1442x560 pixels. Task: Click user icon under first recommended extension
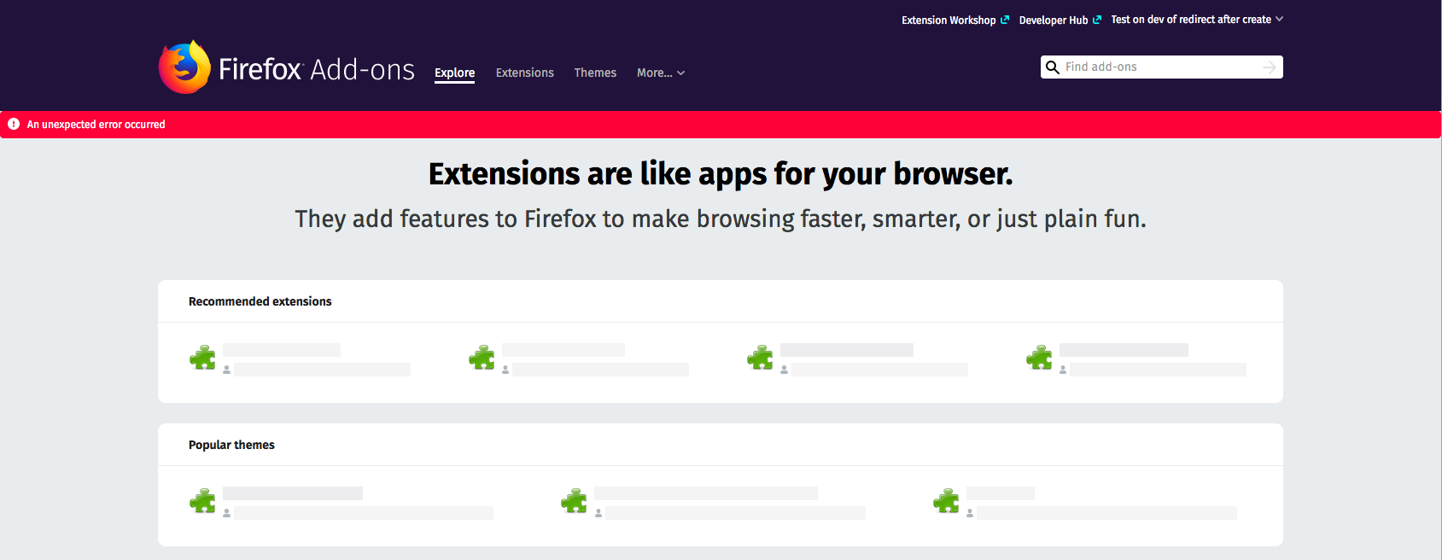point(226,370)
